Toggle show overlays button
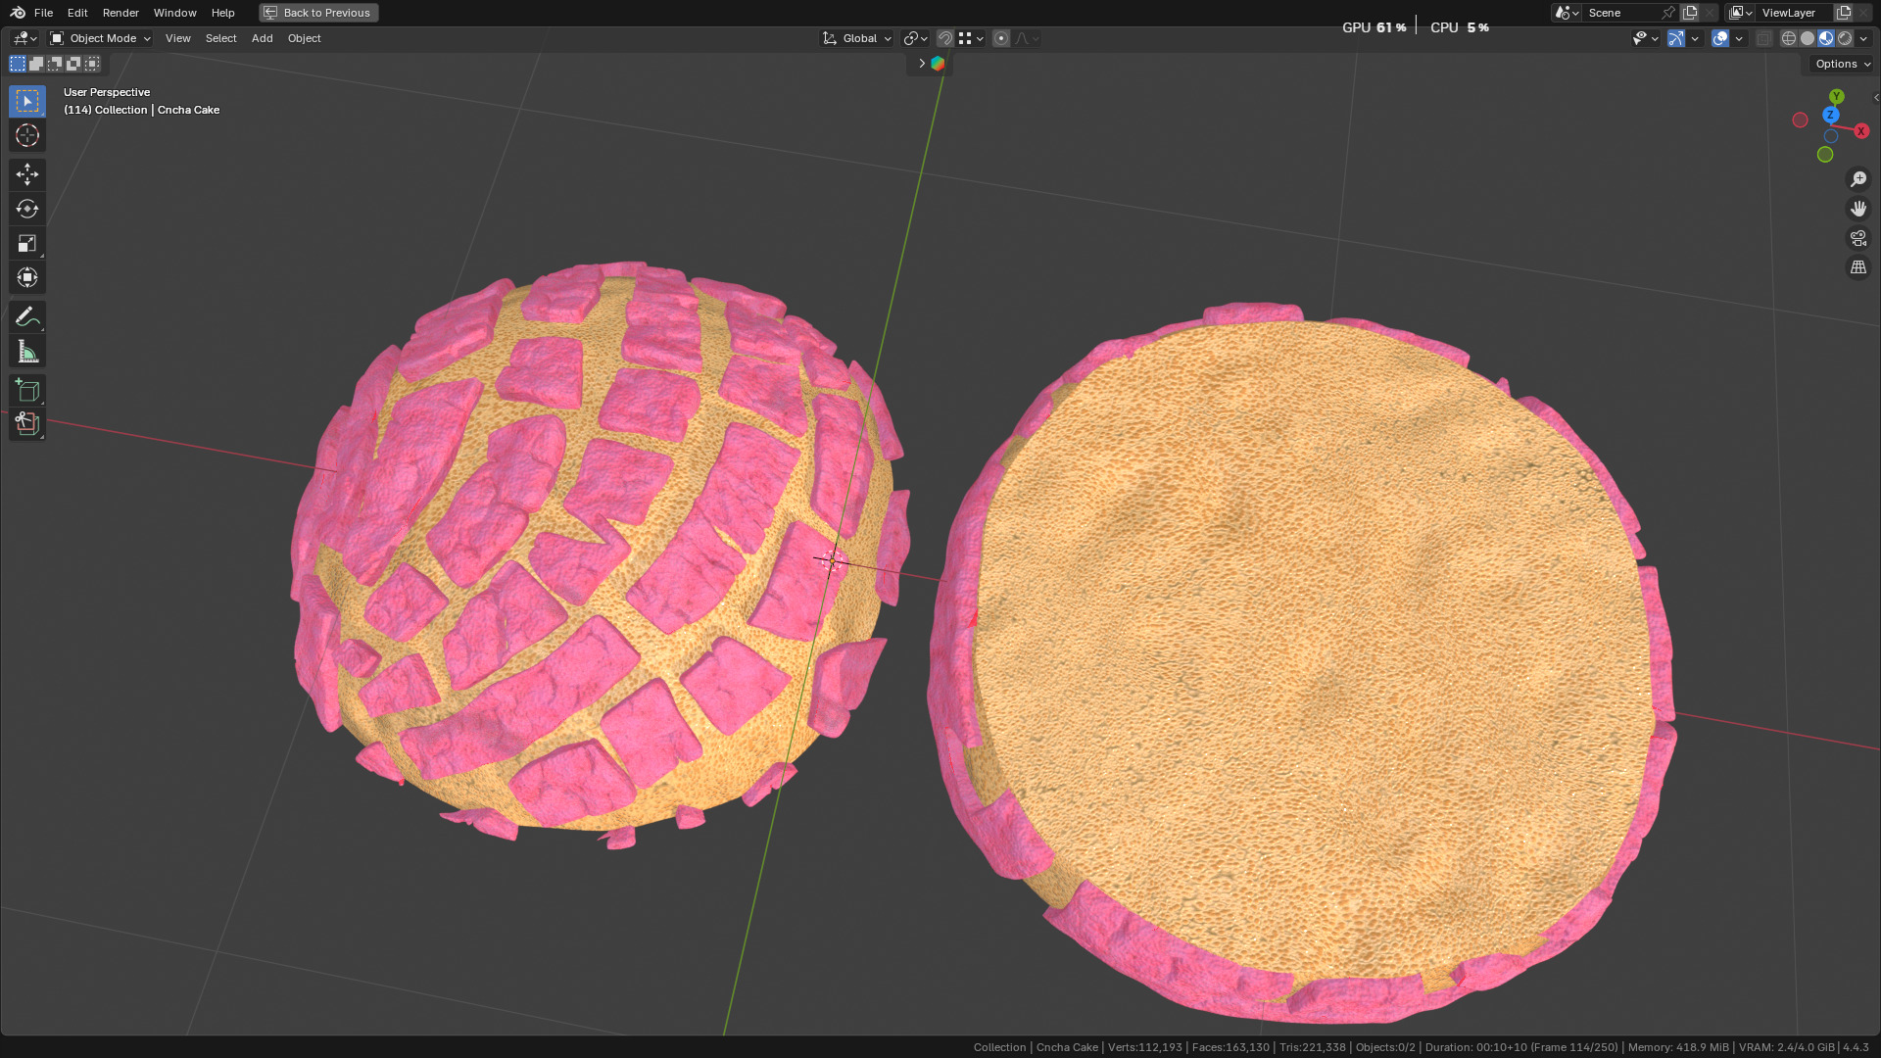 [x=1720, y=38]
